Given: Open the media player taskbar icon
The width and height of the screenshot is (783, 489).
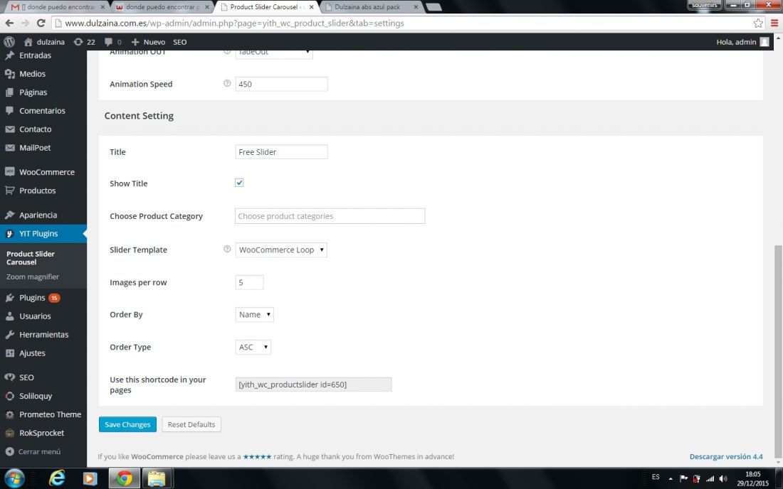Looking at the screenshot, I should [90, 478].
